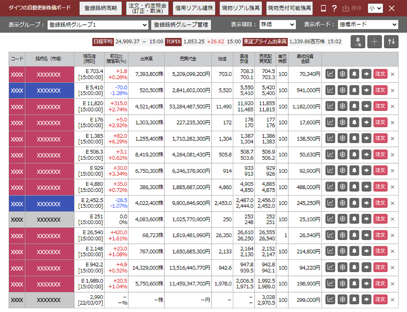
Task: Change the size selector showing 小
Action: tap(375, 8)
